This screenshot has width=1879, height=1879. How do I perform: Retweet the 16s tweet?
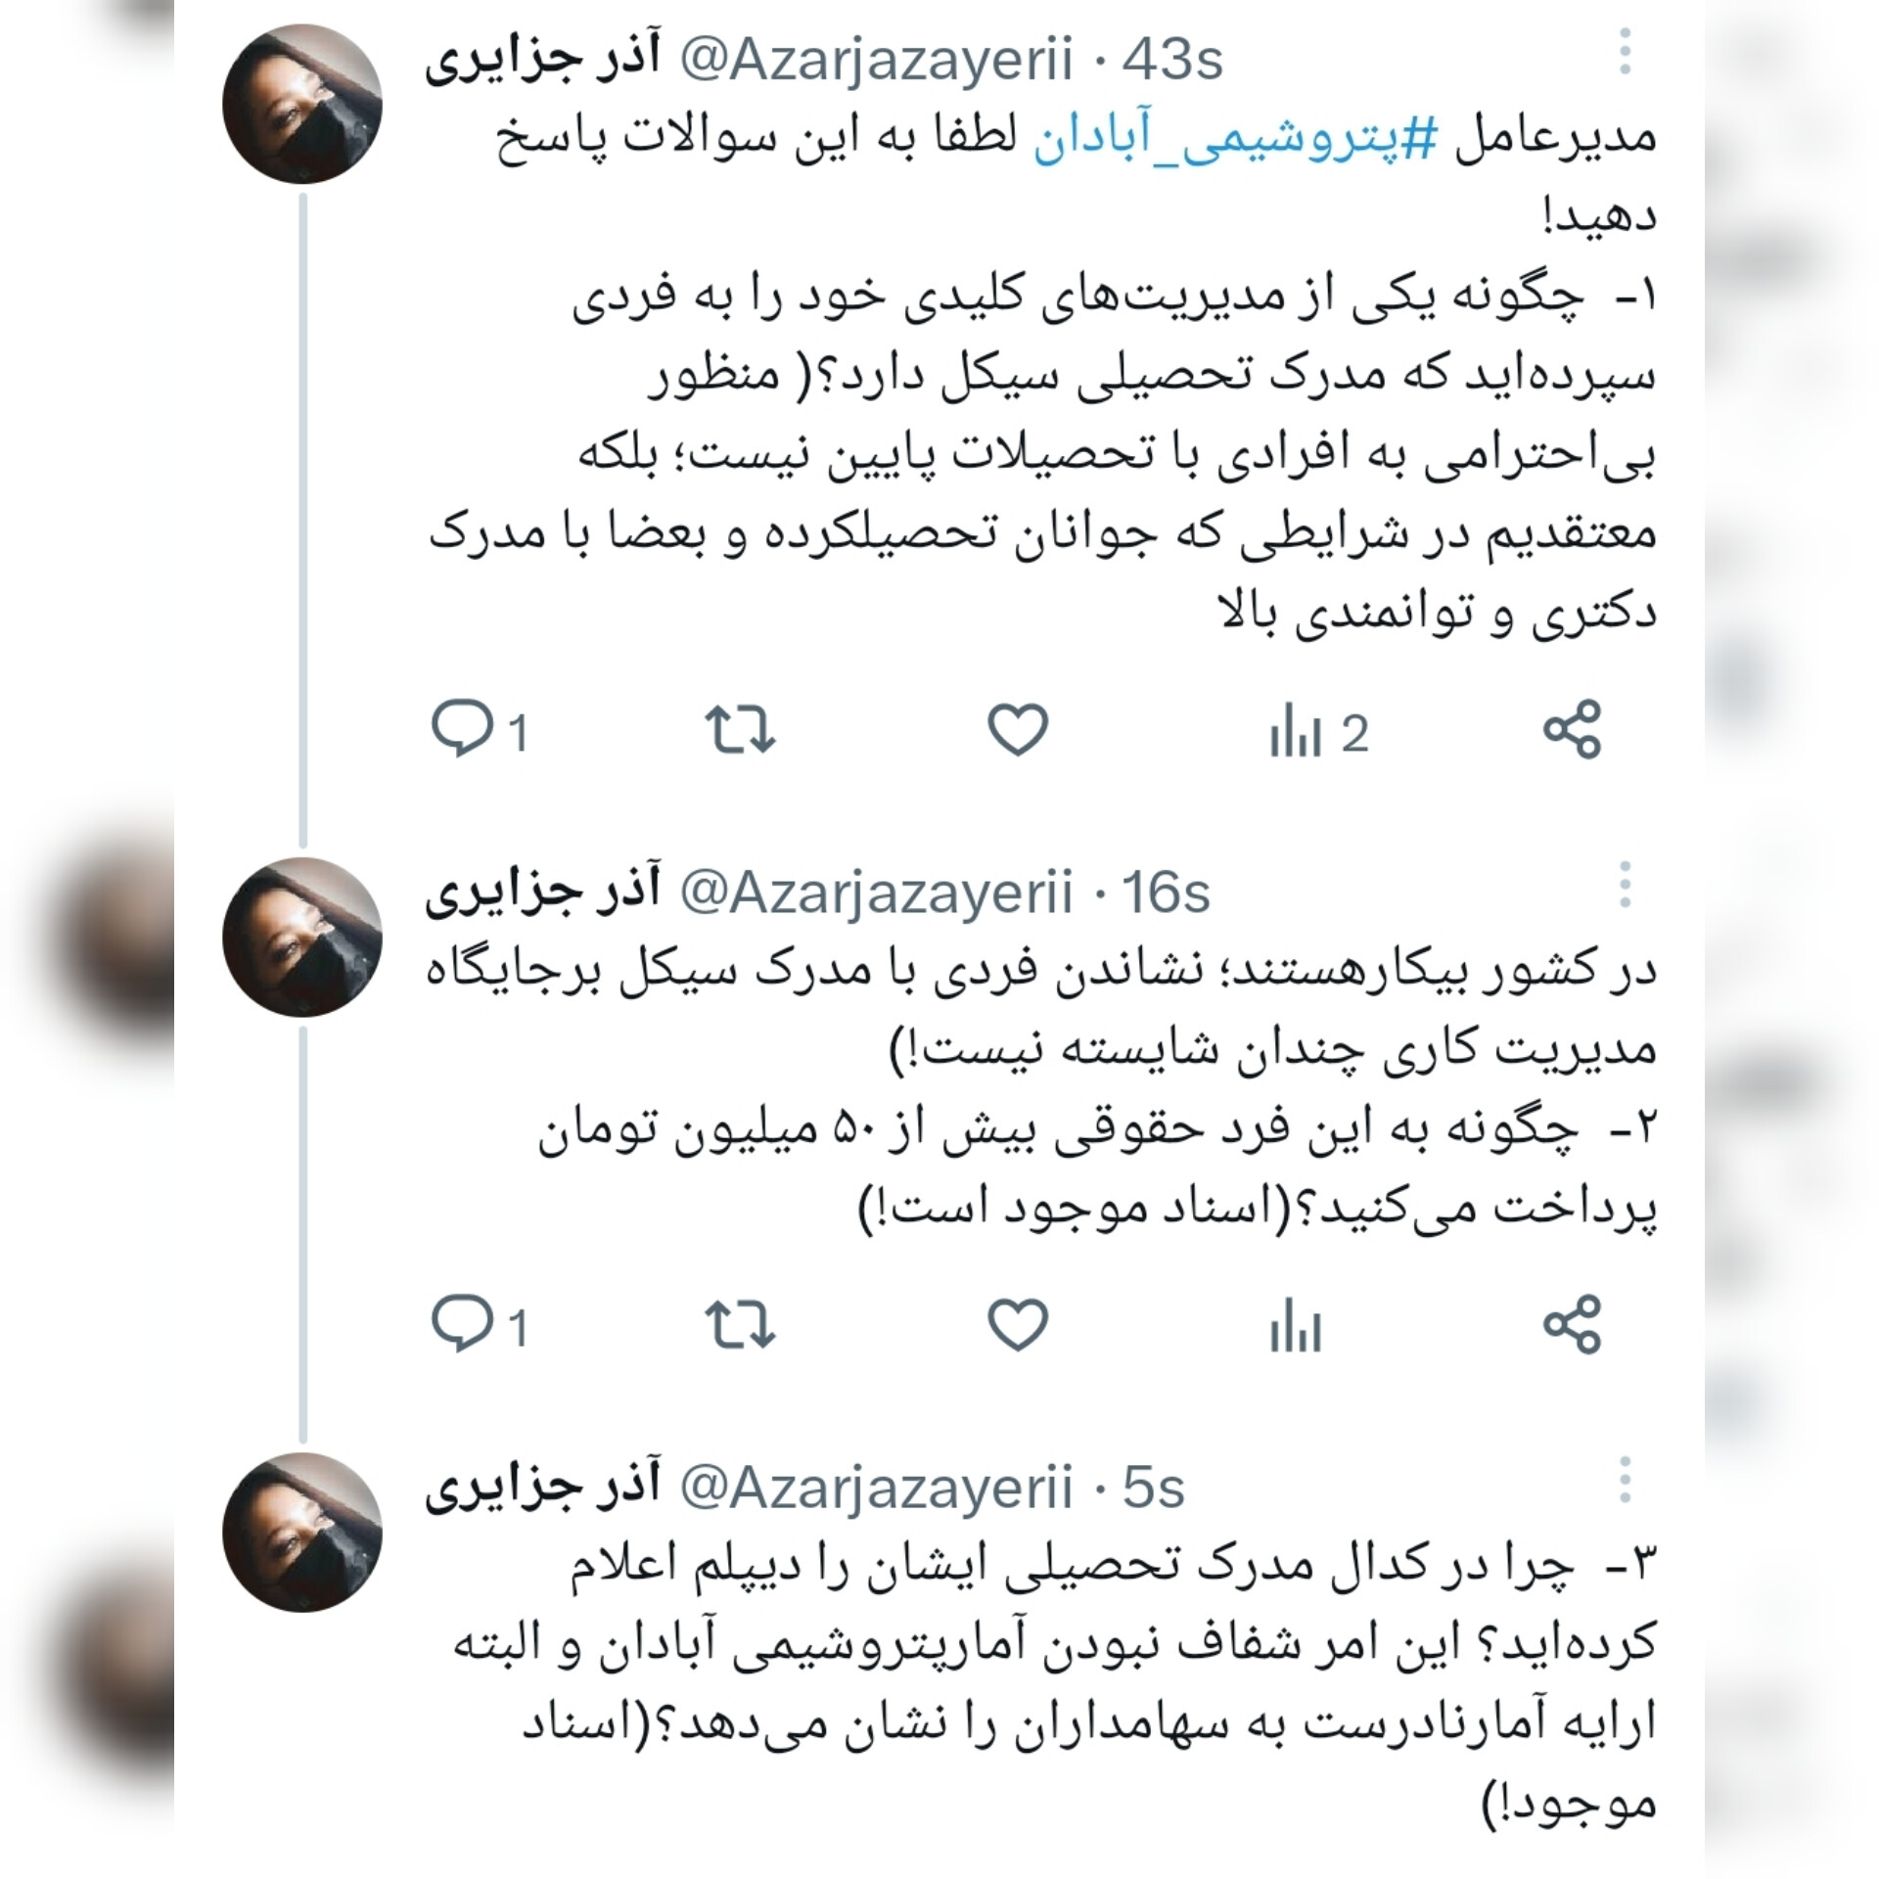(x=741, y=1325)
